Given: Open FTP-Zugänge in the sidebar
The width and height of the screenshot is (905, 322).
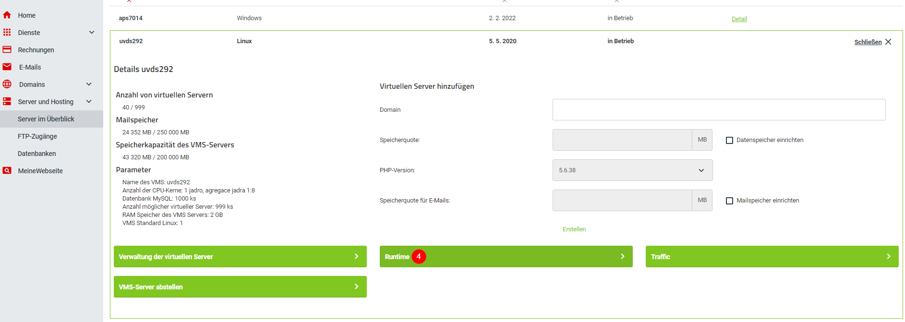Looking at the screenshot, I should (37, 136).
